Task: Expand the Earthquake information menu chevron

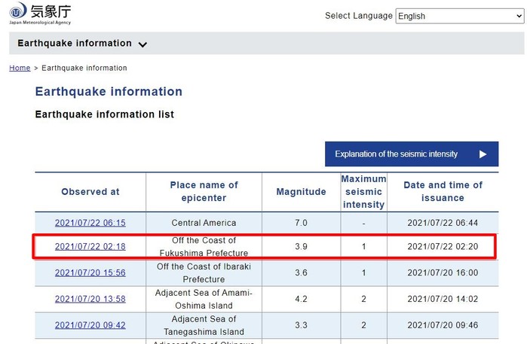Action: coord(142,44)
